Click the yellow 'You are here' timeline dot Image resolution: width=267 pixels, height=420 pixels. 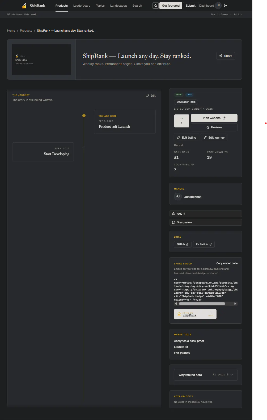(84, 115)
